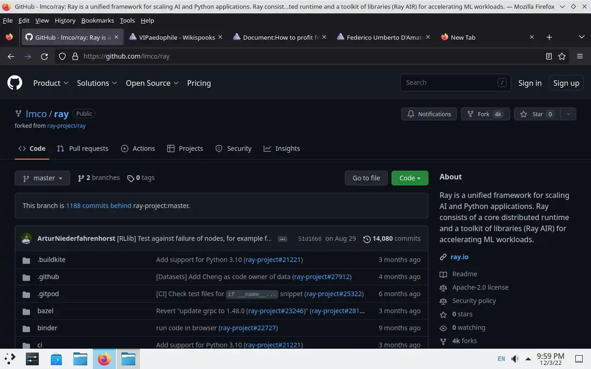Image resolution: width=591 pixels, height=369 pixels.
Task: Click the ray.io link chain icon
Action: [x=443, y=257]
